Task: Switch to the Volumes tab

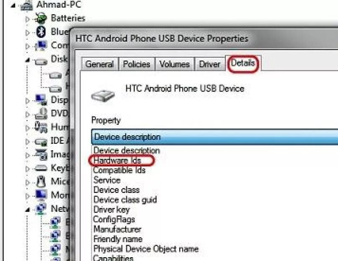Action: point(174,64)
